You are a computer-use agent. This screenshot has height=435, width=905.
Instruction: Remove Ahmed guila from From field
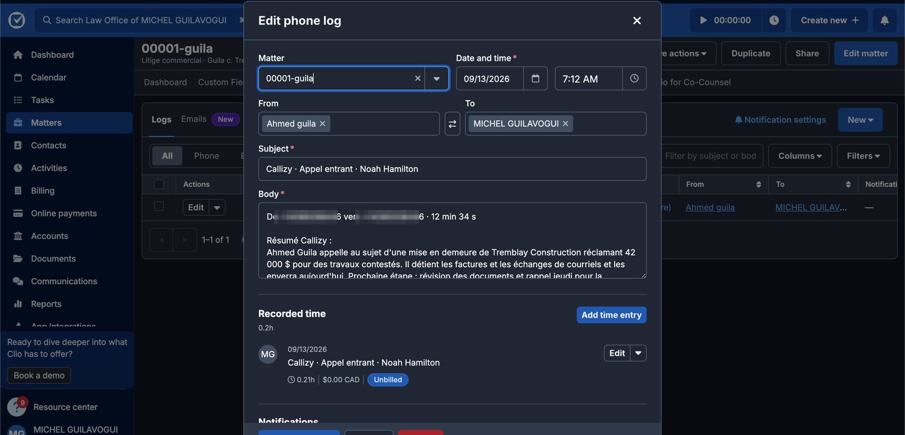[x=322, y=124]
